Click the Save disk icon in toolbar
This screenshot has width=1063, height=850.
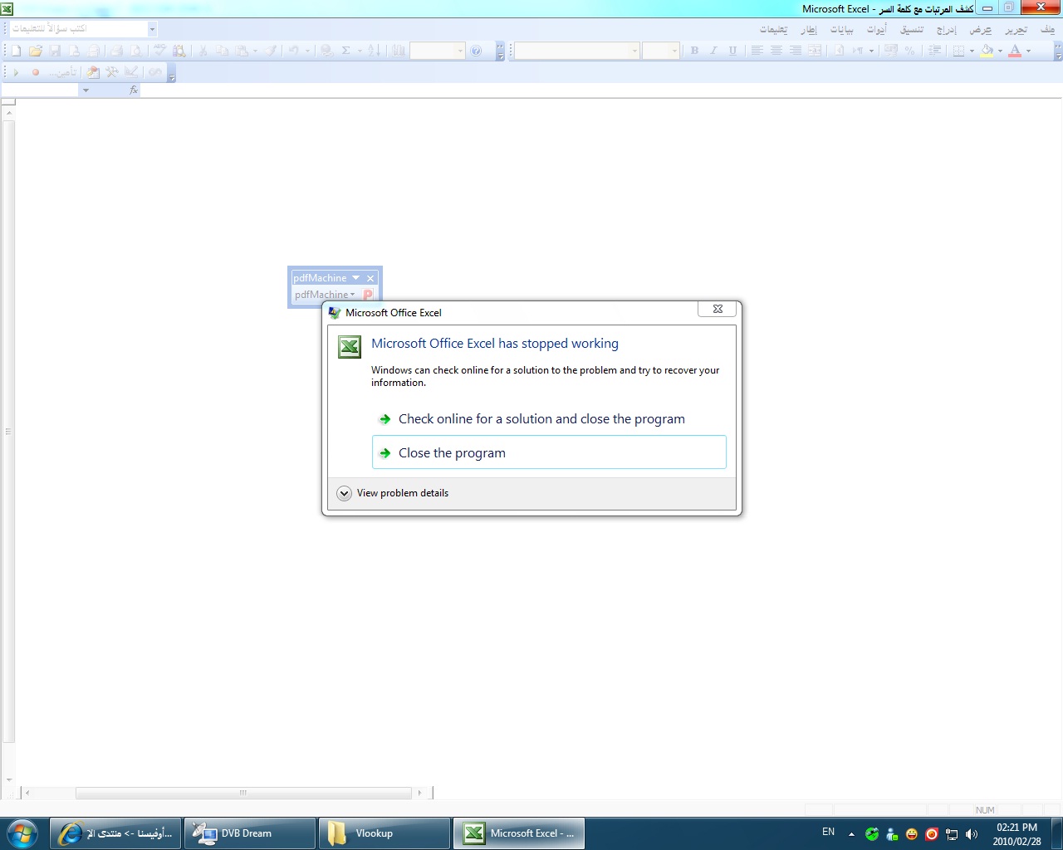pos(55,51)
